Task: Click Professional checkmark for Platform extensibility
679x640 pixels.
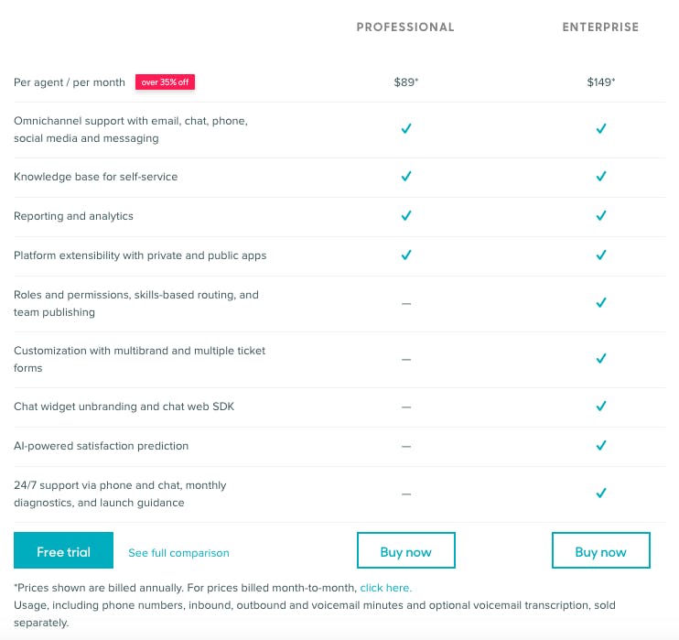Action: [x=406, y=255]
